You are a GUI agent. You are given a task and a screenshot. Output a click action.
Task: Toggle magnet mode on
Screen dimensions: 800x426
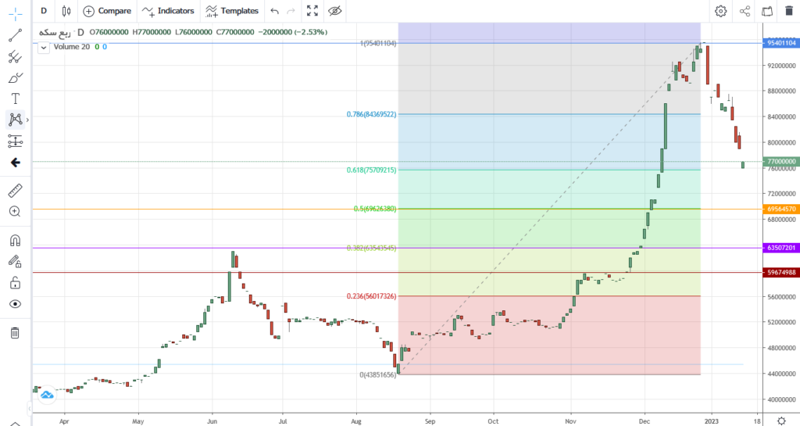tap(16, 240)
